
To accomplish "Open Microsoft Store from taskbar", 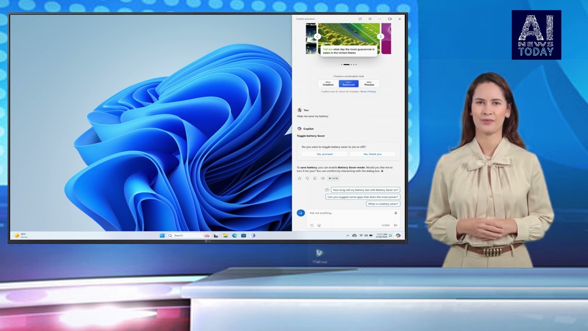I will (x=243, y=235).
